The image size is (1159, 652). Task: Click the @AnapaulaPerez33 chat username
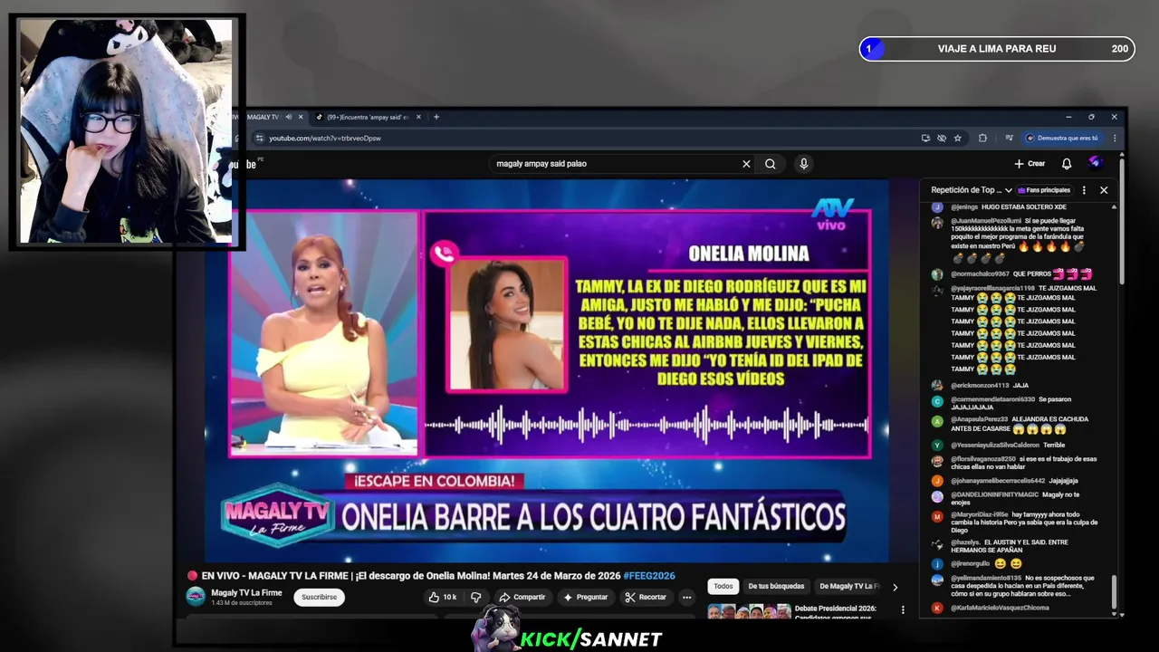coord(979,419)
